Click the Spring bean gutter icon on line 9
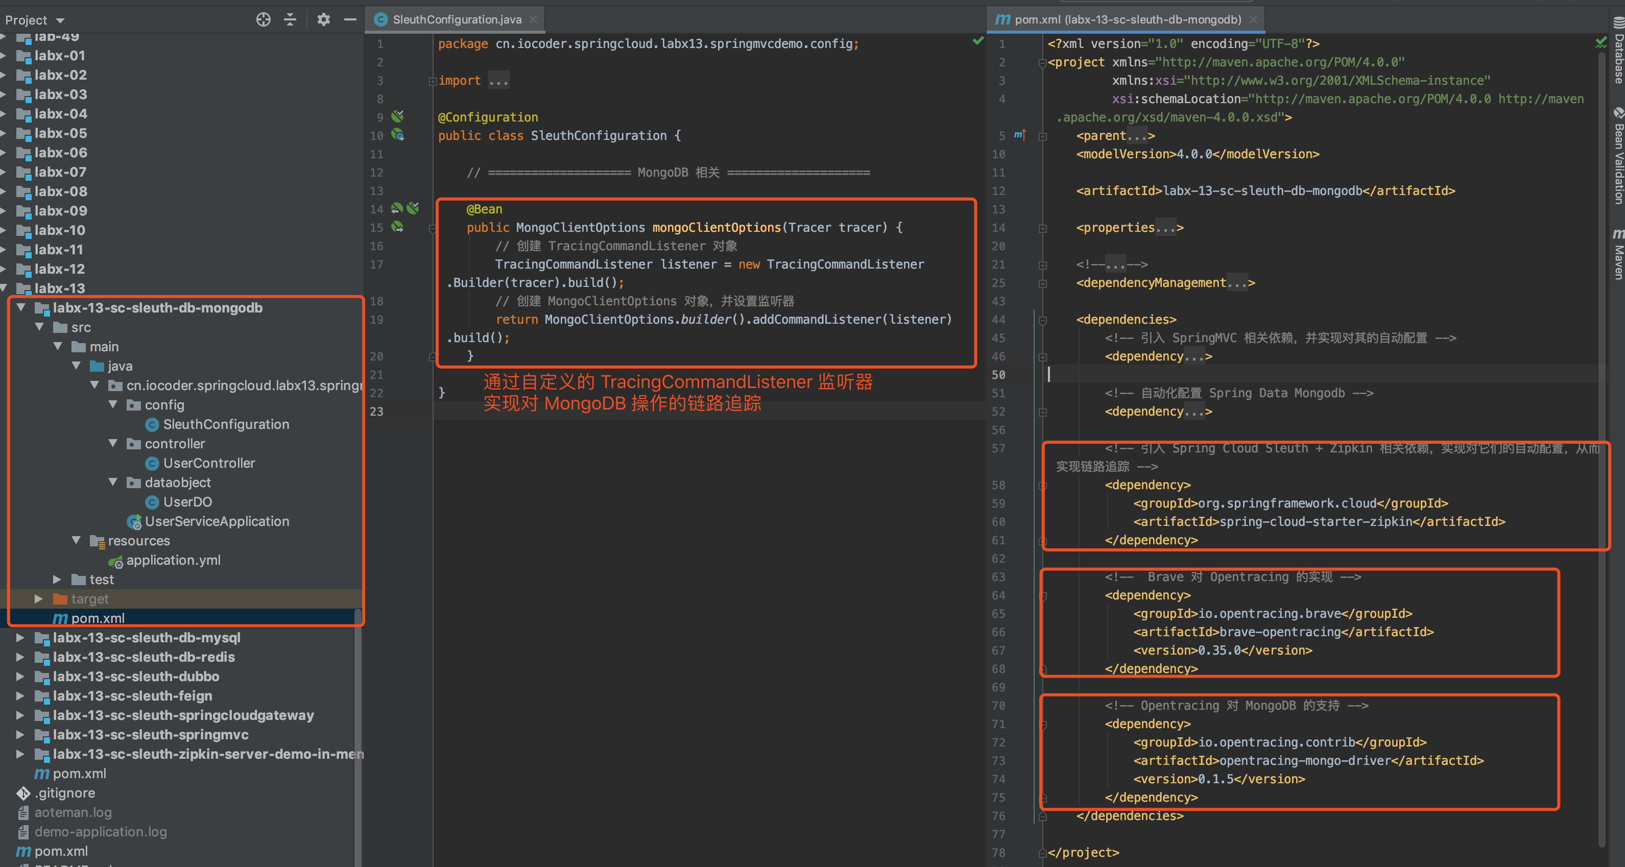The width and height of the screenshot is (1625, 867). (x=397, y=116)
